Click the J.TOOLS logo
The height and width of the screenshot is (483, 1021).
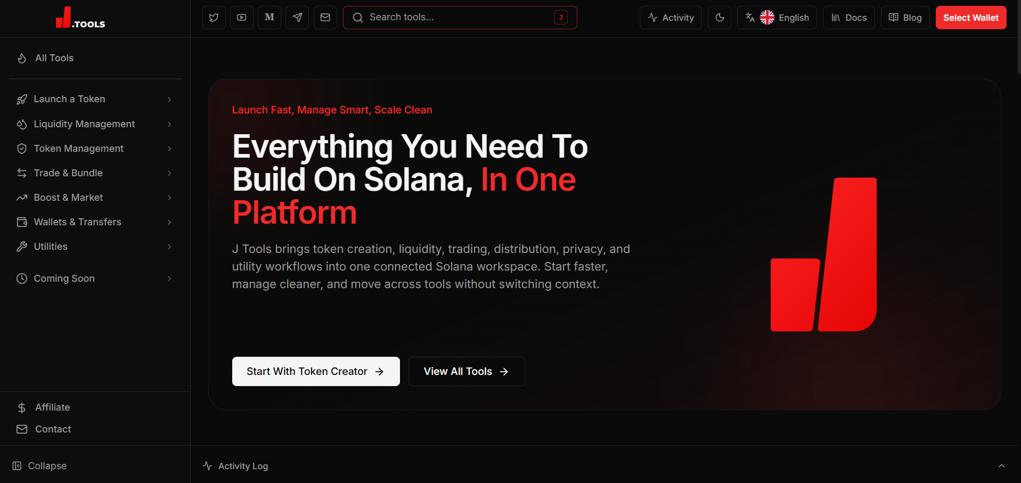tap(80, 18)
